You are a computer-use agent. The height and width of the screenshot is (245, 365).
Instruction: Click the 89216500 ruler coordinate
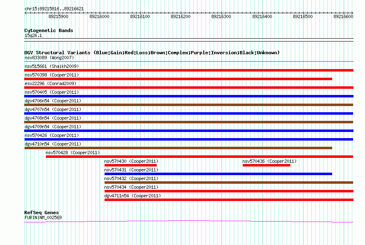(303, 16)
